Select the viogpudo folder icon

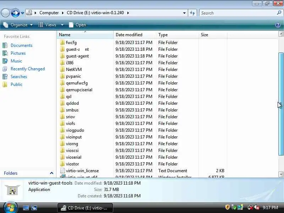pyautogui.click(x=62, y=130)
